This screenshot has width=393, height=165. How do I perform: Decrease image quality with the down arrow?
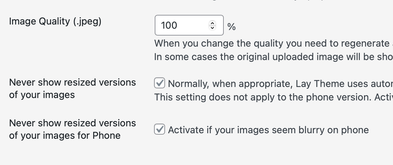[x=212, y=28]
